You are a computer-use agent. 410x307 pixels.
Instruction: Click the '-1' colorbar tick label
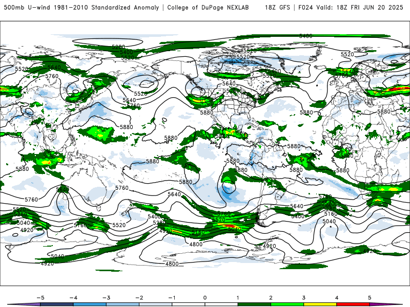coord(172,298)
